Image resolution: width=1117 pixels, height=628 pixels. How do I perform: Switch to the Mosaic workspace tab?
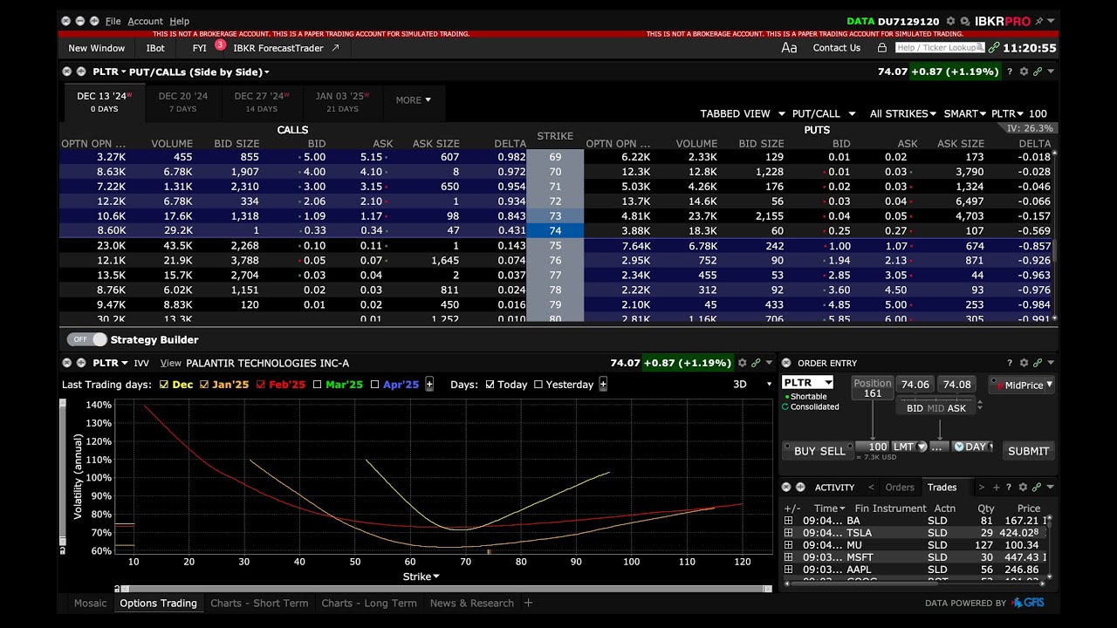pyautogui.click(x=90, y=603)
